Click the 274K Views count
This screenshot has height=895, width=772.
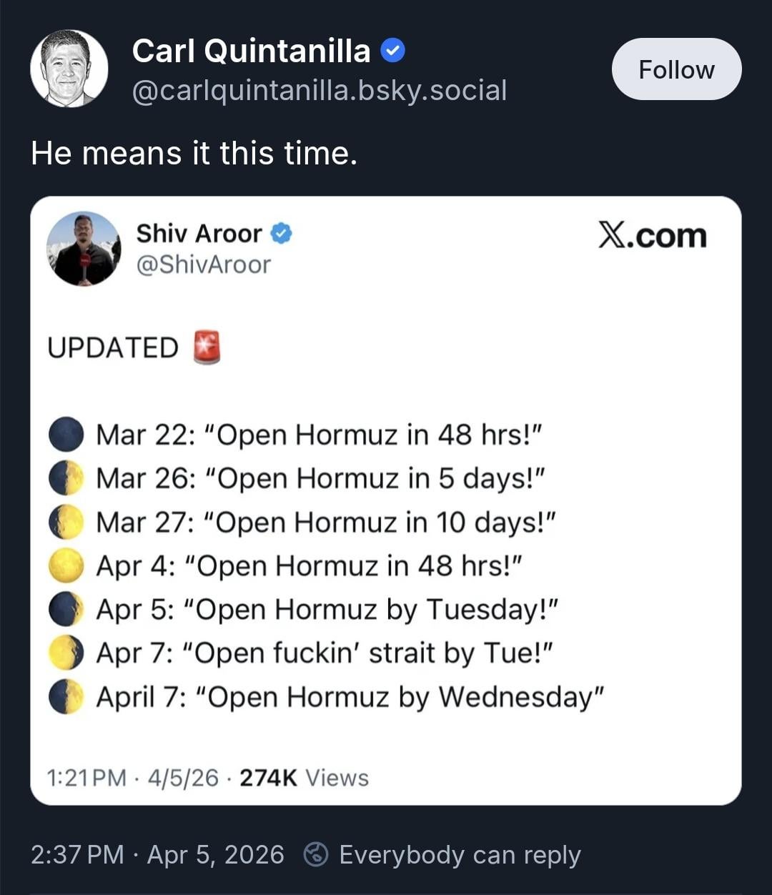(304, 778)
